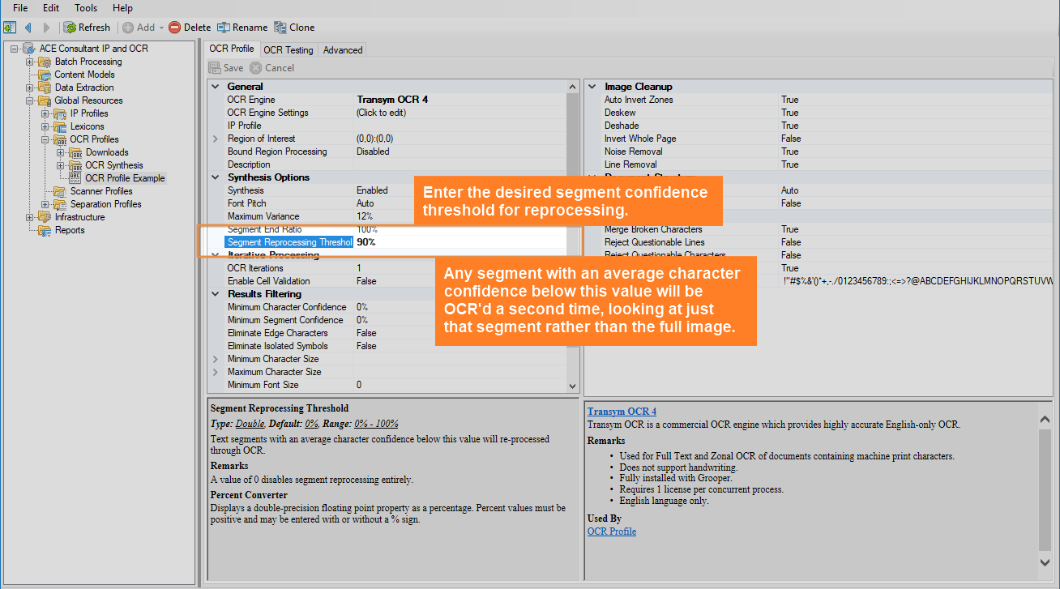Click the Cancel button
This screenshot has height=589, width=1060.
click(272, 68)
